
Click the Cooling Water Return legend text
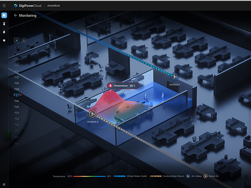click(174, 176)
